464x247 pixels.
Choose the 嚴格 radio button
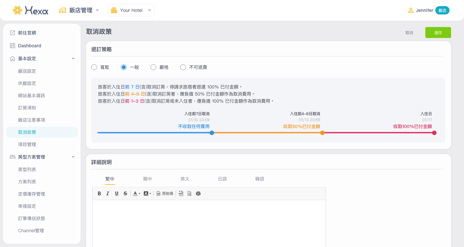click(153, 67)
